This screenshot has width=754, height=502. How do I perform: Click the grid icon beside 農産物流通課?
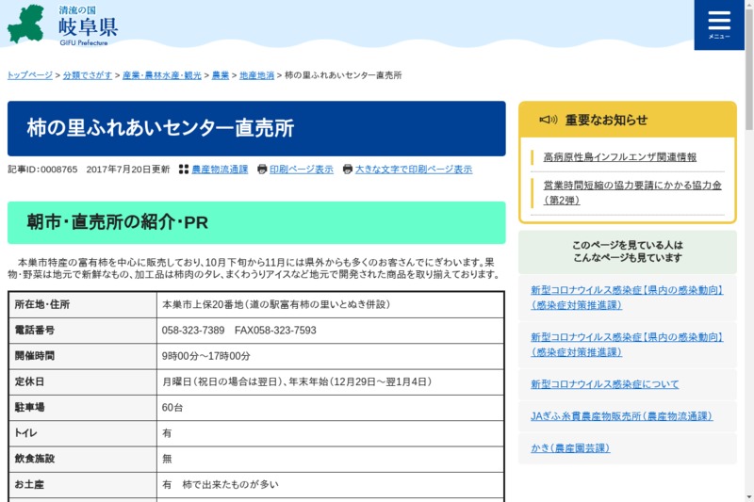pyautogui.click(x=184, y=170)
